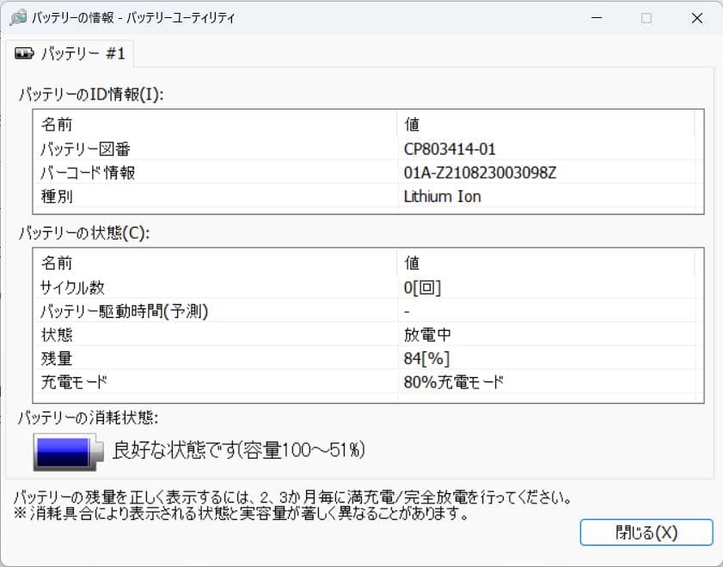The height and width of the screenshot is (567, 723).
Task: Click the 閉じる(X) button
Action: coord(646,532)
